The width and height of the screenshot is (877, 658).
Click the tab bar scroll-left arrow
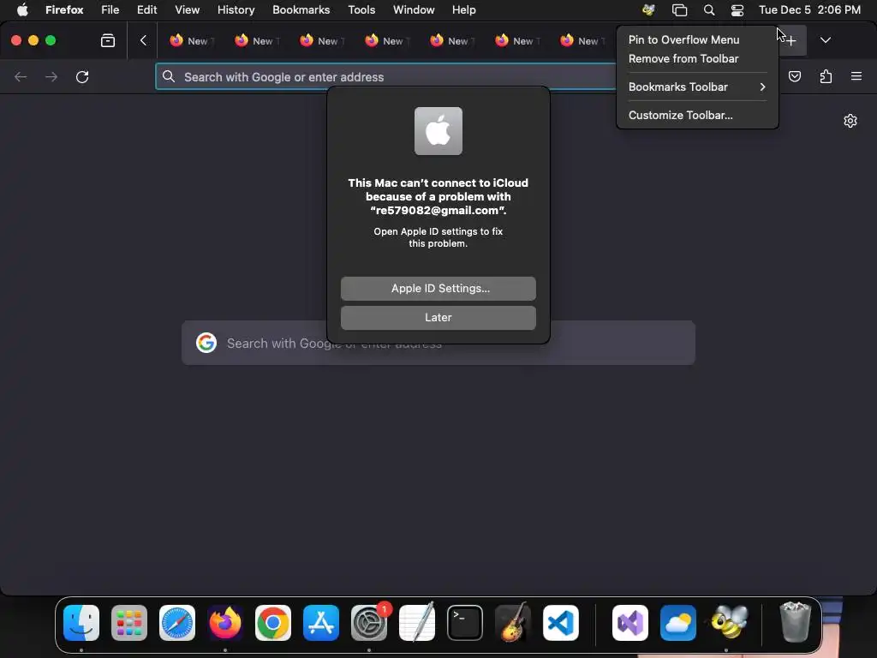(x=143, y=40)
